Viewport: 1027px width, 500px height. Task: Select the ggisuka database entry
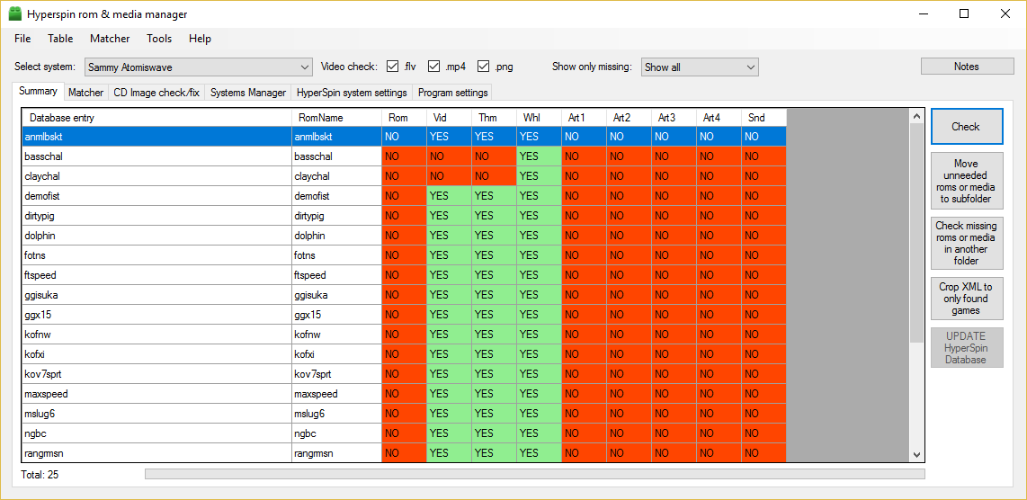tap(156, 295)
